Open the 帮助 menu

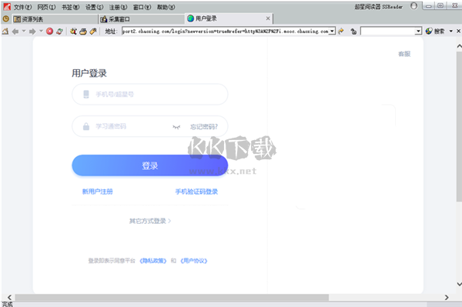(x=166, y=7)
